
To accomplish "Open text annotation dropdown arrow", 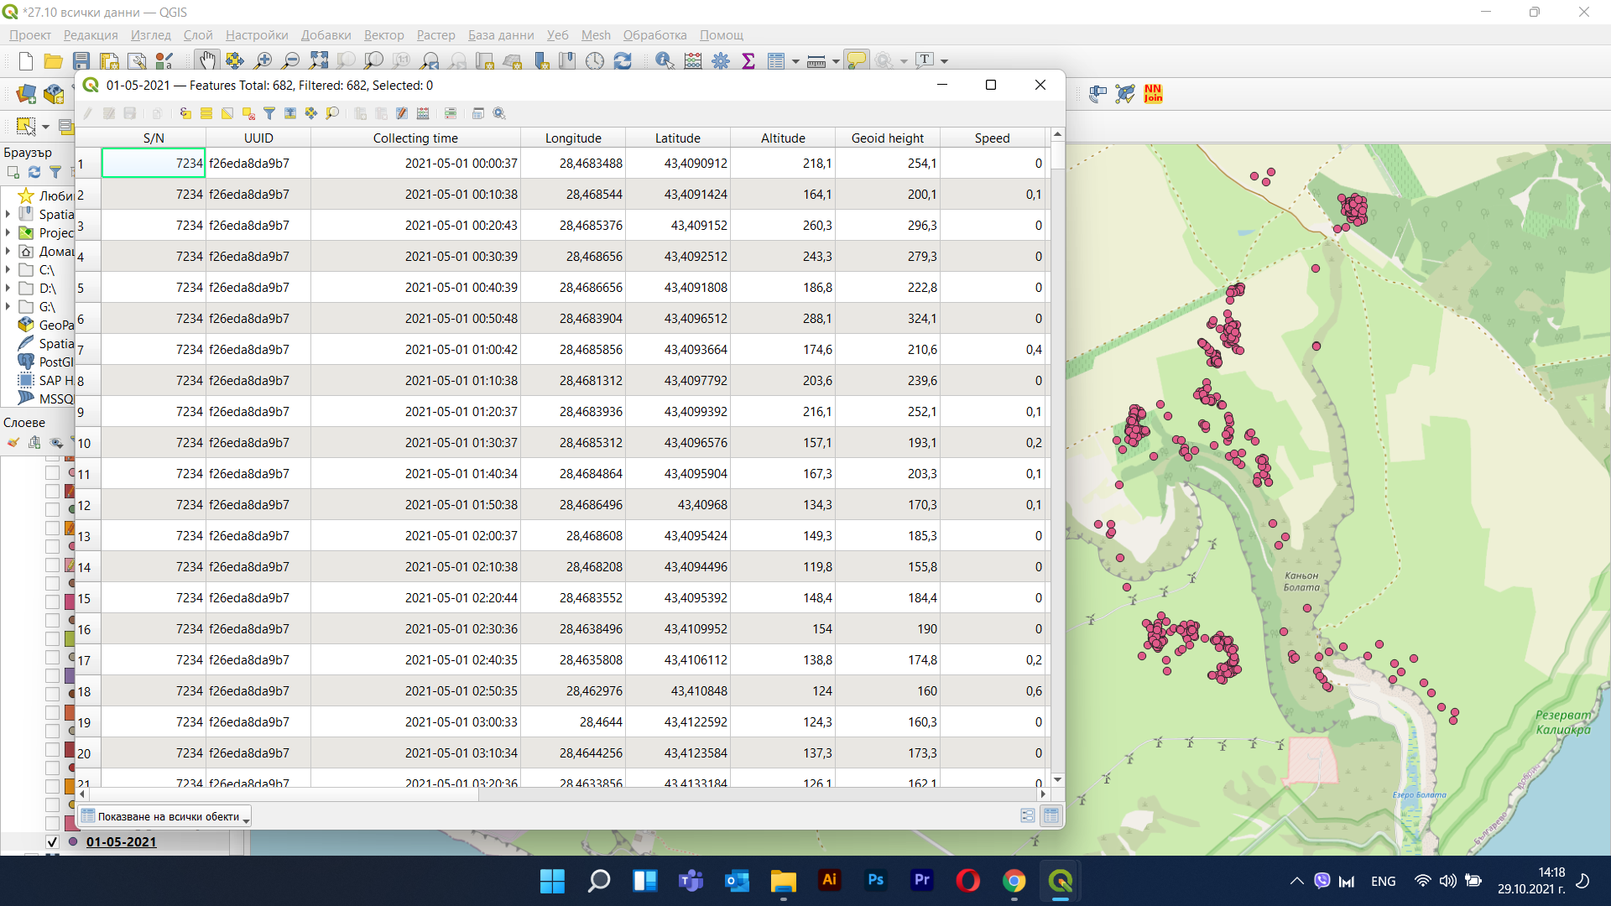I will [x=945, y=61].
